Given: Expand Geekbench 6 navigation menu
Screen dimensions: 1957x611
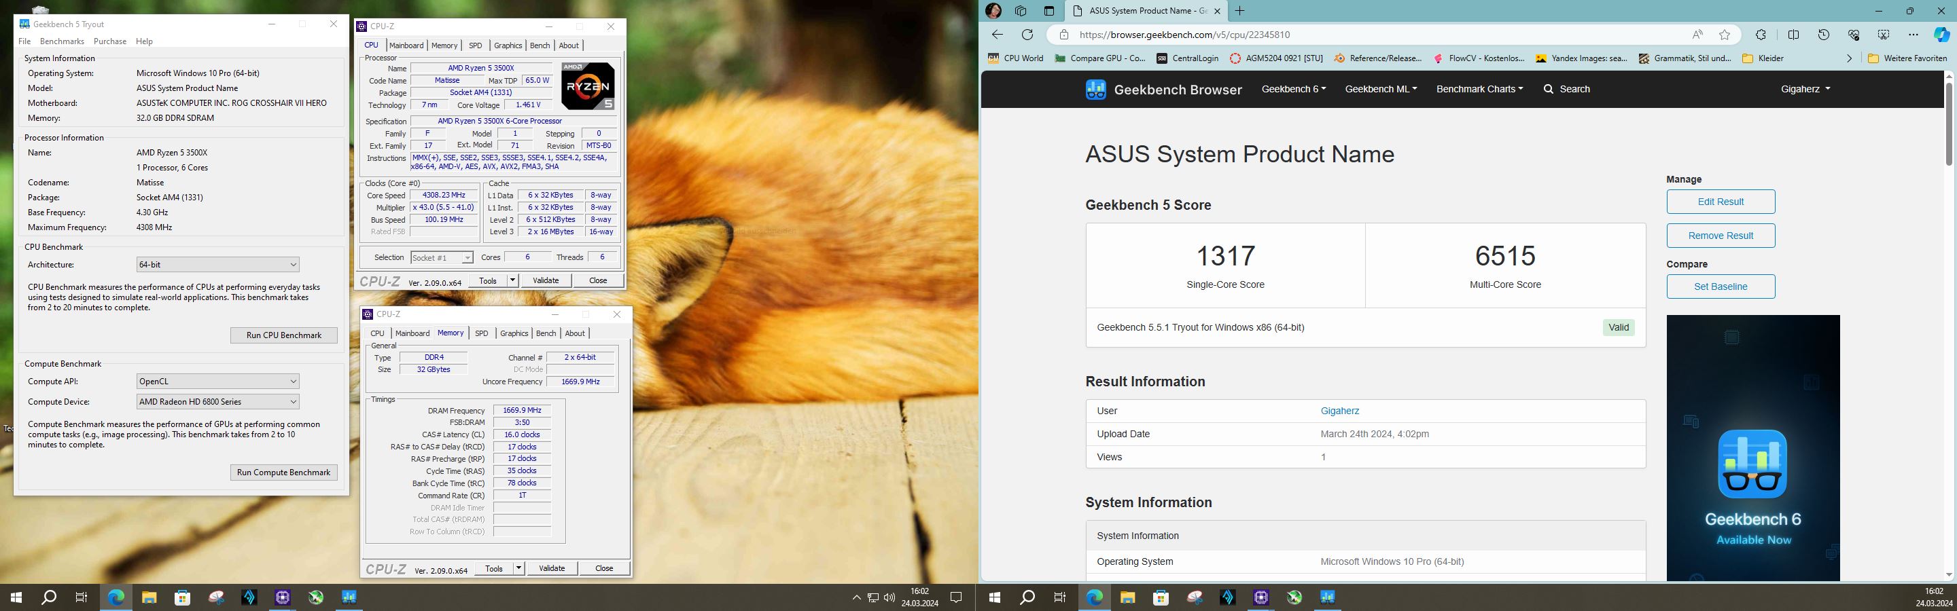Looking at the screenshot, I should (x=1293, y=89).
